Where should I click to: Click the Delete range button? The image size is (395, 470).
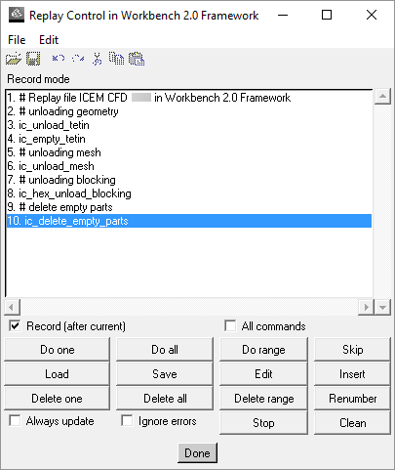click(263, 399)
